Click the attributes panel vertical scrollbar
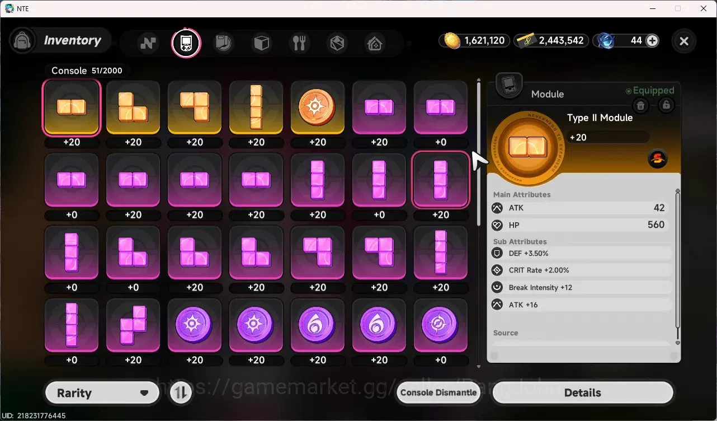717x421 pixels. click(678, 266)
